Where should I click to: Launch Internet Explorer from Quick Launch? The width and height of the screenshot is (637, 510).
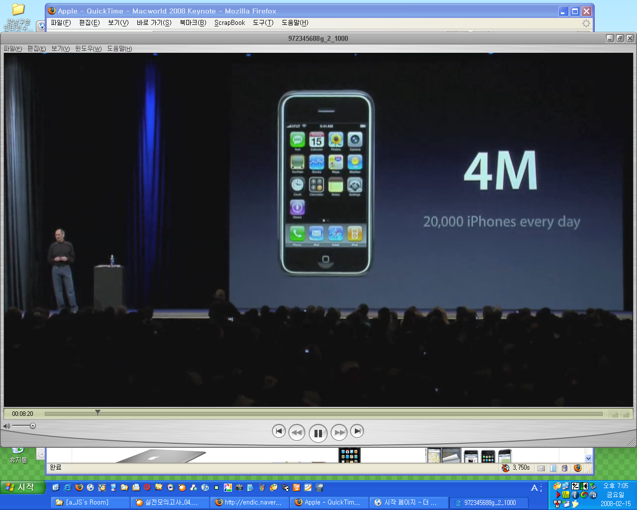(x=67, y=488)
